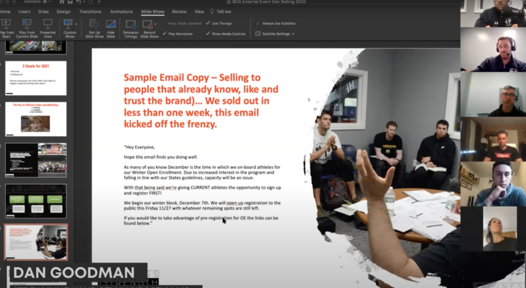Switch to the Transitions tab
526x288 pixels.
90,11
